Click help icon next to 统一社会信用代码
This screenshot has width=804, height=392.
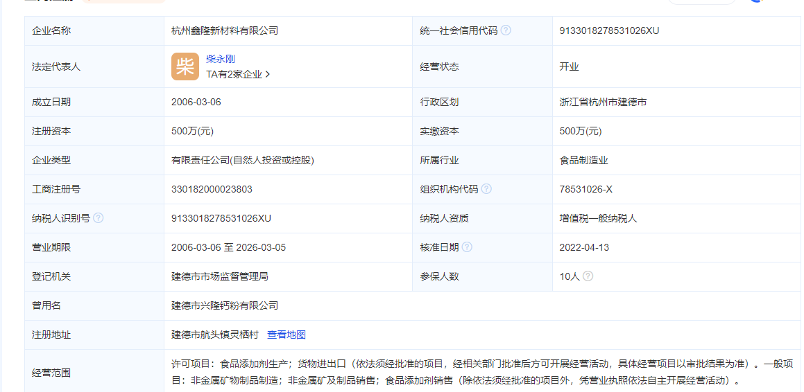click(x=506, y=30)
